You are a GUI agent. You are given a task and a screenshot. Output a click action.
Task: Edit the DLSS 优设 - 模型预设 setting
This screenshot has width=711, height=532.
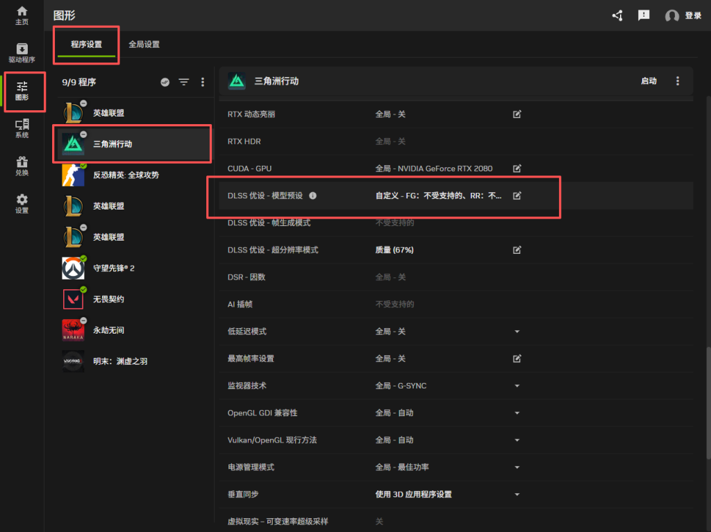coord(517,196)
